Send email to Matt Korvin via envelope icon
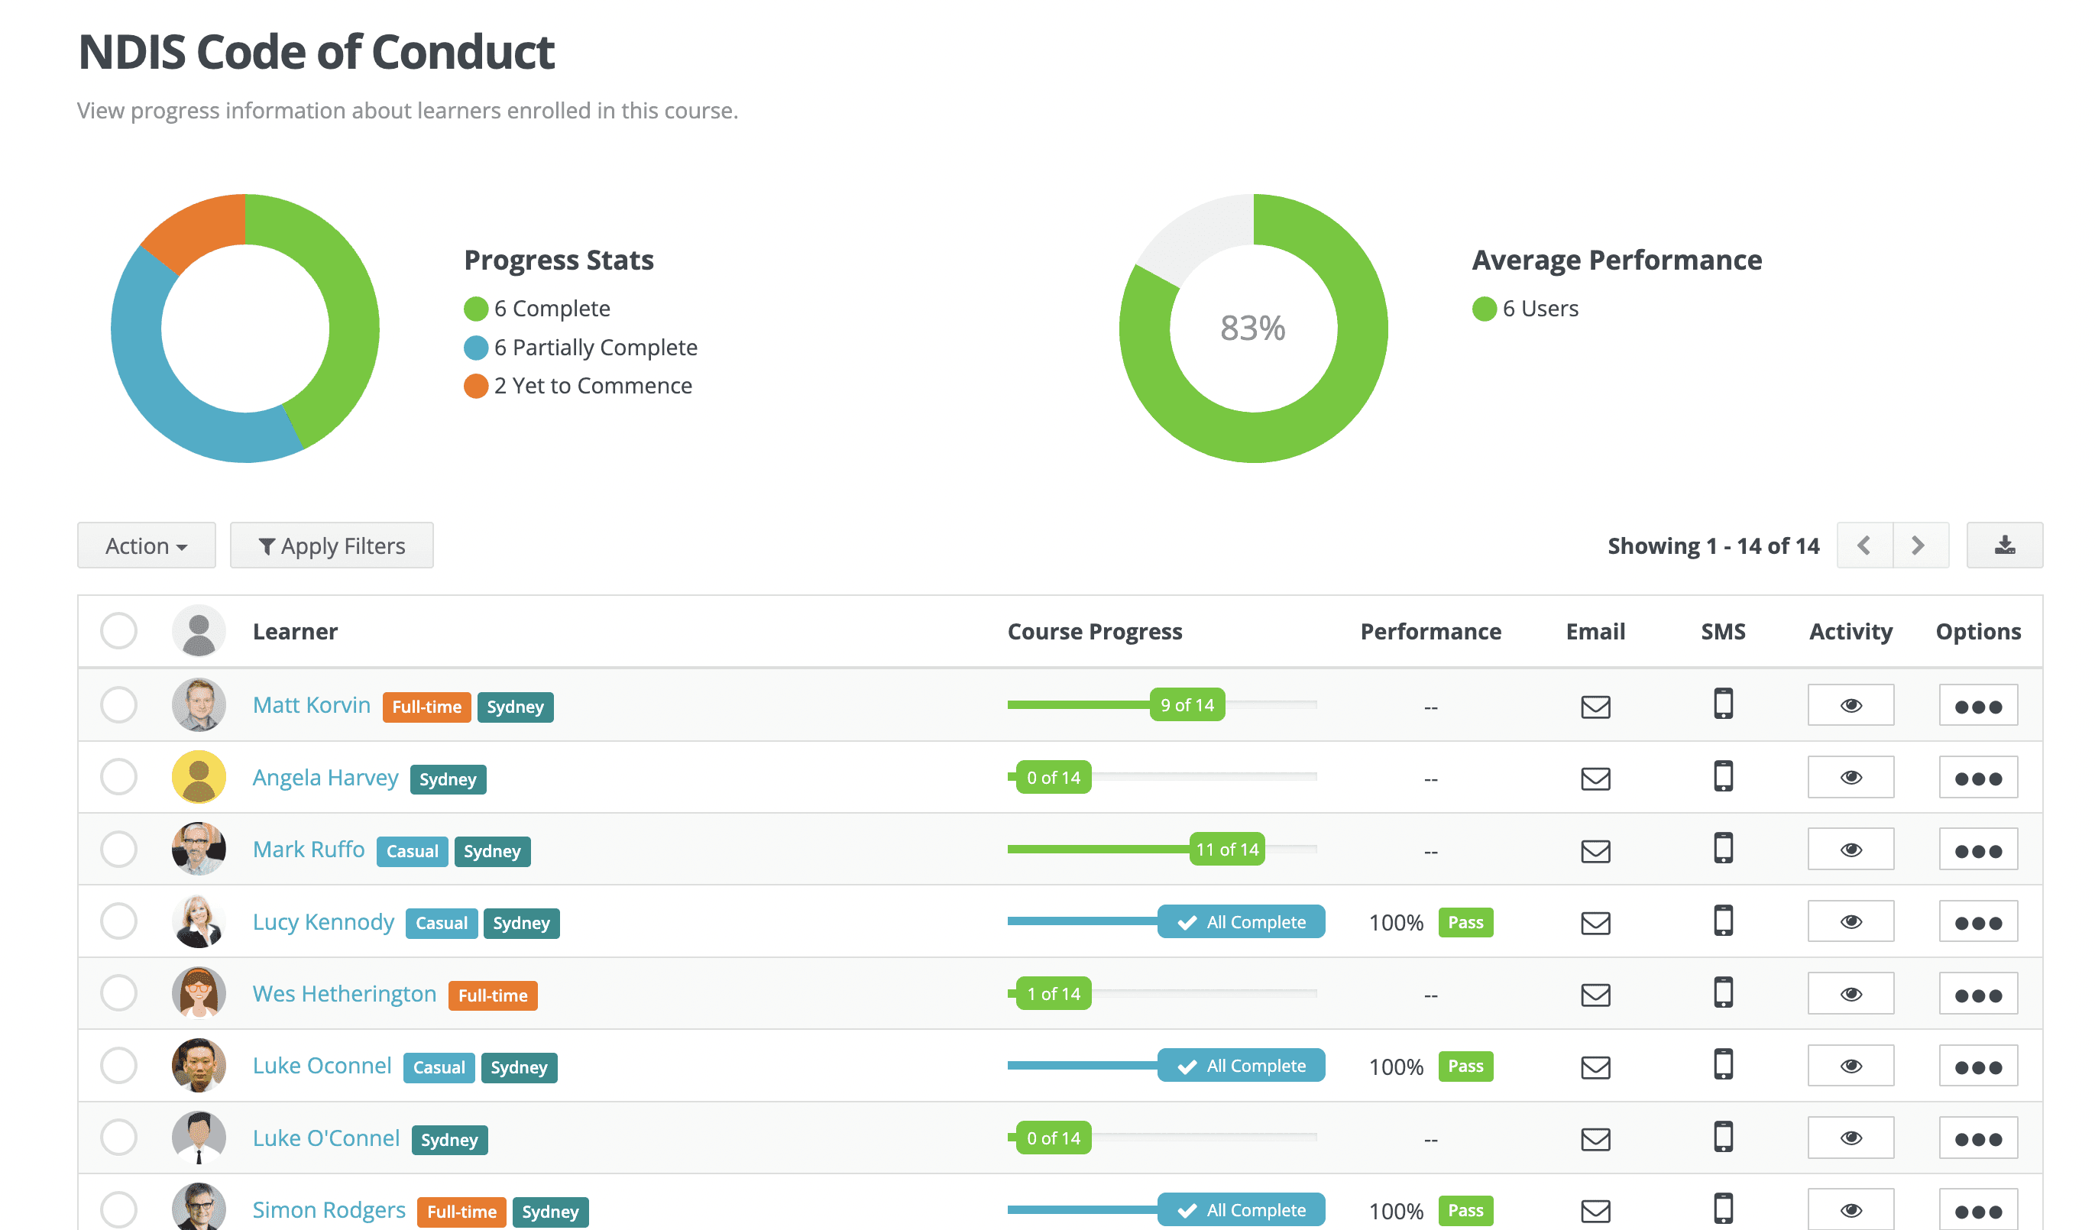 1595,707
